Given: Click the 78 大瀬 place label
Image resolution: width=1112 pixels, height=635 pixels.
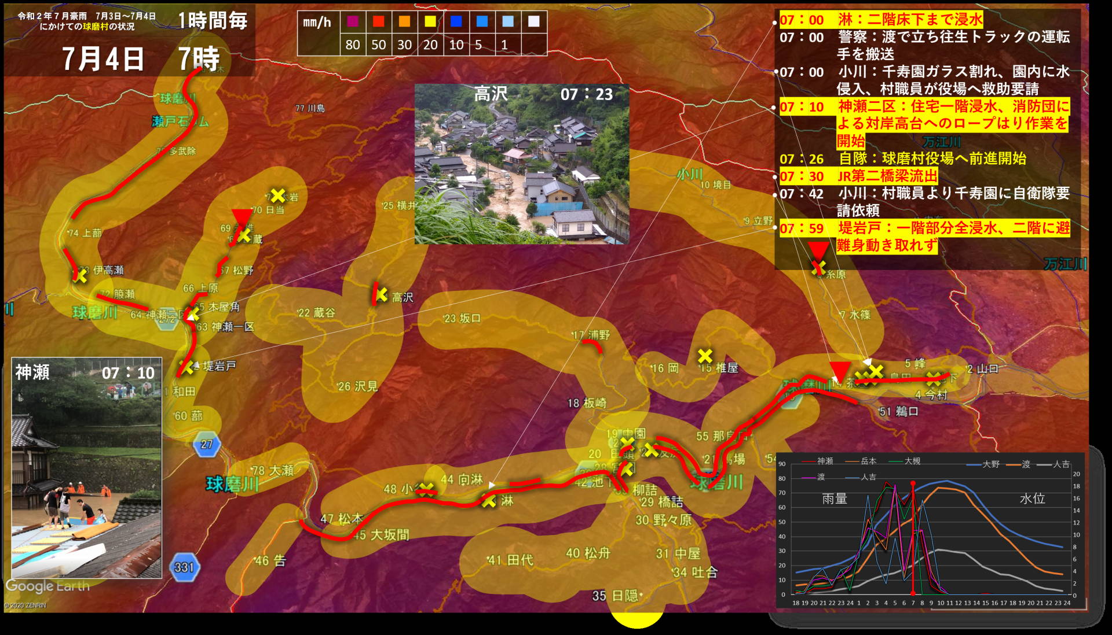Looking at the screenshot, I should tap(273, 471).
